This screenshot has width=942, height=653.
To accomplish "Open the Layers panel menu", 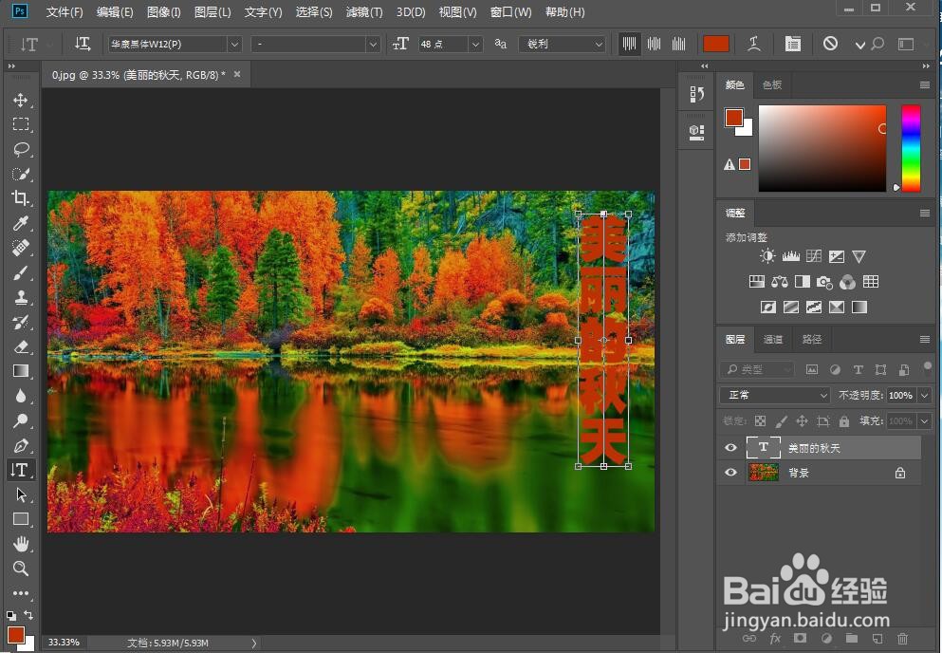I will (x=925, y=340).
